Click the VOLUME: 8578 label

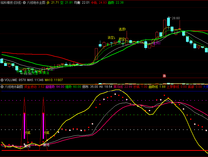[15, 80]
